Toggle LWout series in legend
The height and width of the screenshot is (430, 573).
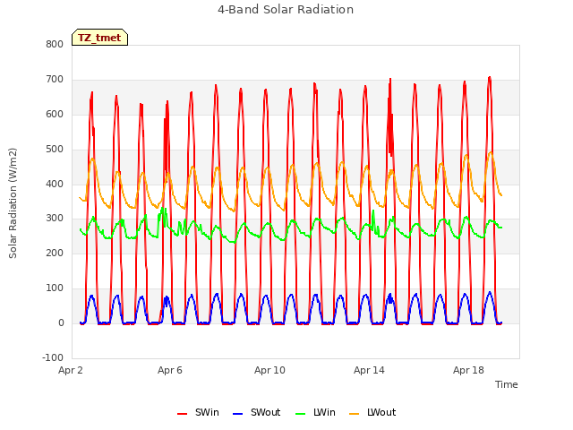tap(372, 412)
